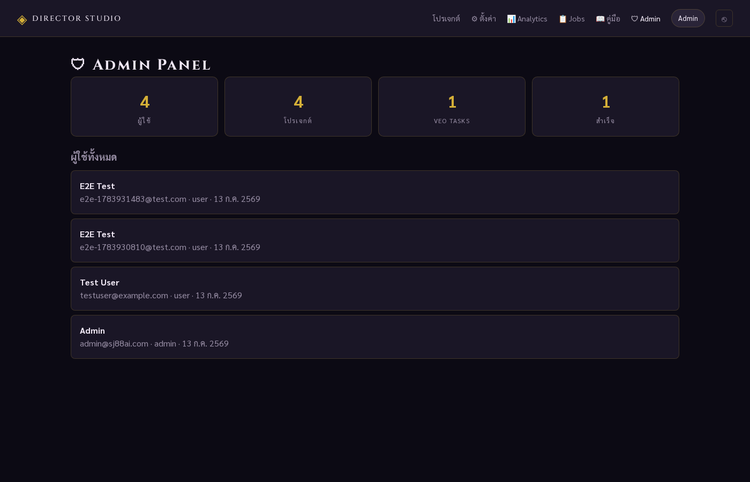Open the ตั้งค่า settings menu item

point(483,19)
